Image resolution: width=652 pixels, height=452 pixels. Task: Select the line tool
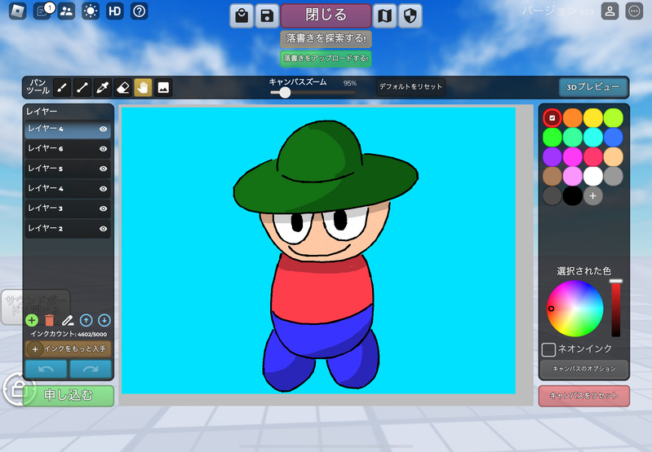[x=82, y=88]
